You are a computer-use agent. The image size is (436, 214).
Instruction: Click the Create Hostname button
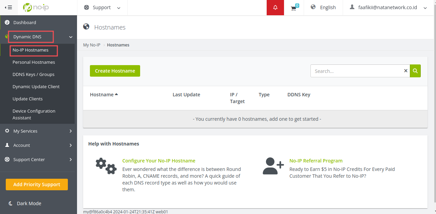coord(115,71)
